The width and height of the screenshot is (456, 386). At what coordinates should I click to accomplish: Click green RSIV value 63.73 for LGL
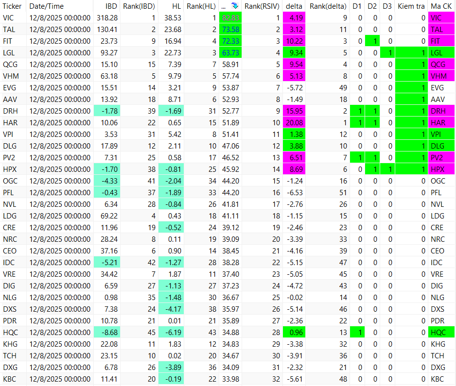230,52
